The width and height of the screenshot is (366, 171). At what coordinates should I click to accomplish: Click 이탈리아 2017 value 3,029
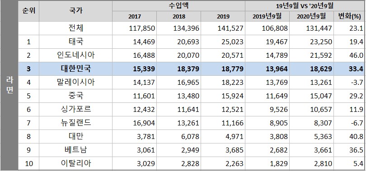145,163
